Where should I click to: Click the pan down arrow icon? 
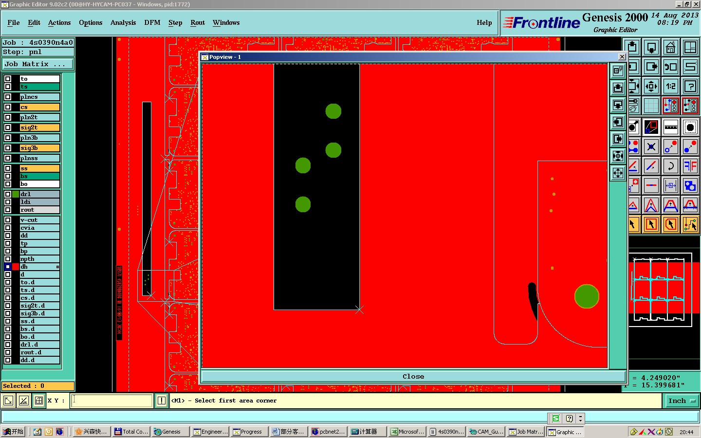tap(651, 48)
